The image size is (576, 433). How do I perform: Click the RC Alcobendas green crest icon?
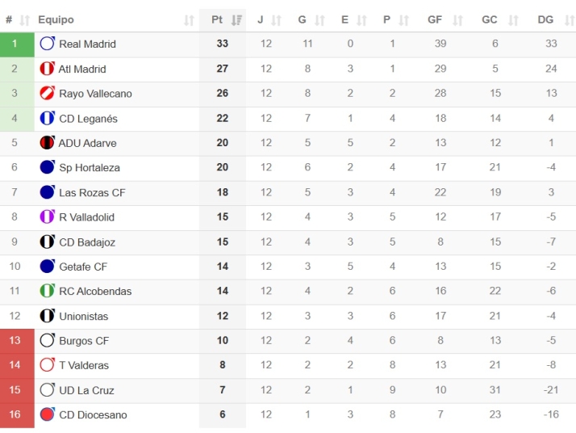pos(47,291)
